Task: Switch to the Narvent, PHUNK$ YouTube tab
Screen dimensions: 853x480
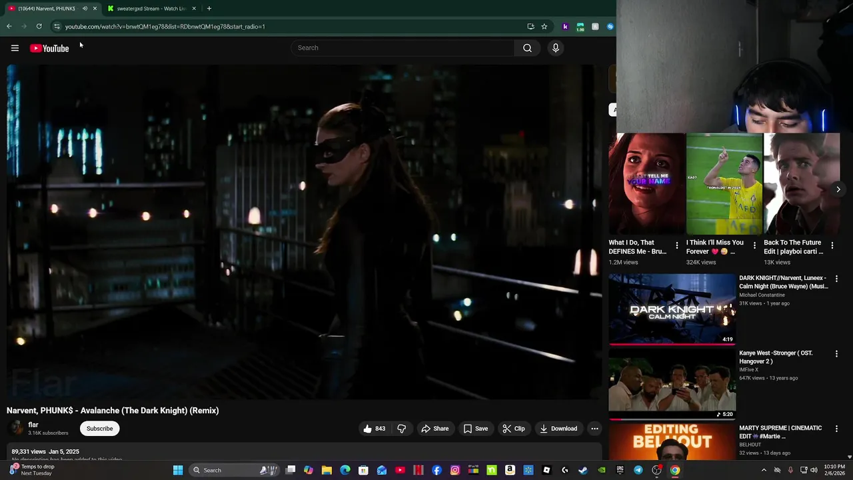Action: (47, 9)
